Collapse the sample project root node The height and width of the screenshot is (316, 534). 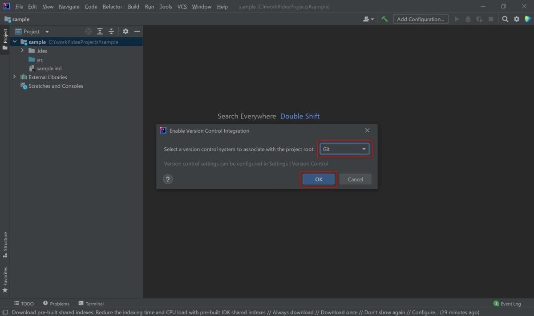(x=15, y=42)
